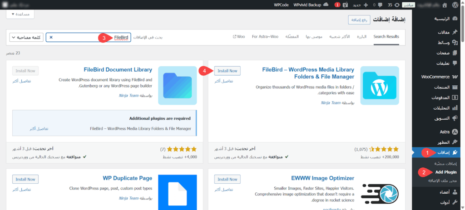Click رفع إضافة upload plugin button
Image resolution: width=465 pixels, height=210 pixels.
pos(359,20)
